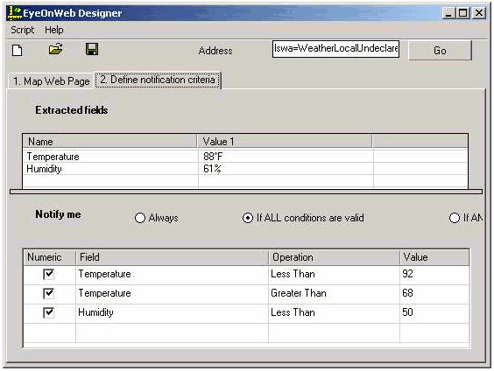Open the Less Than operation cell for Humidity
This screenshot has height=371, width=494.
(334, 312)
